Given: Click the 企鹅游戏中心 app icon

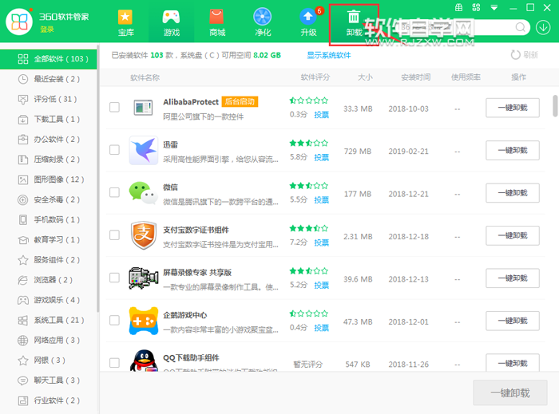Looking at the screenshot, I should tap(143, 321).
